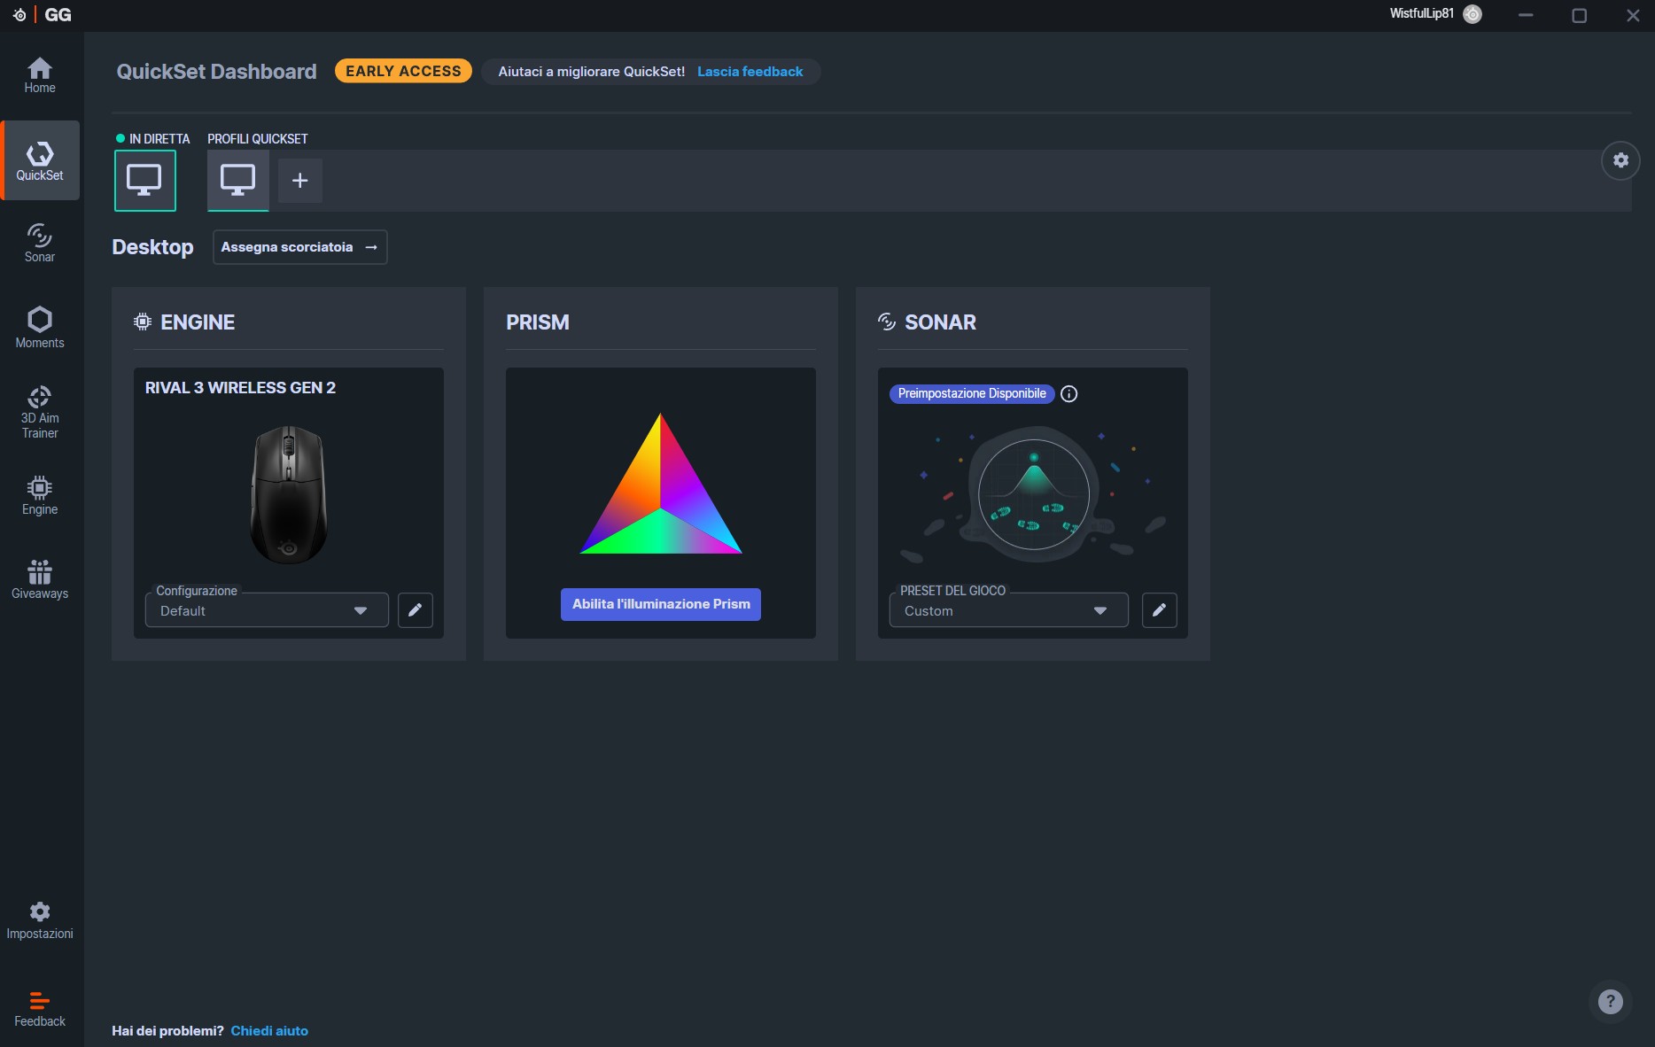
Task: Click the Engine chip icon header
Action: [143, 322]
